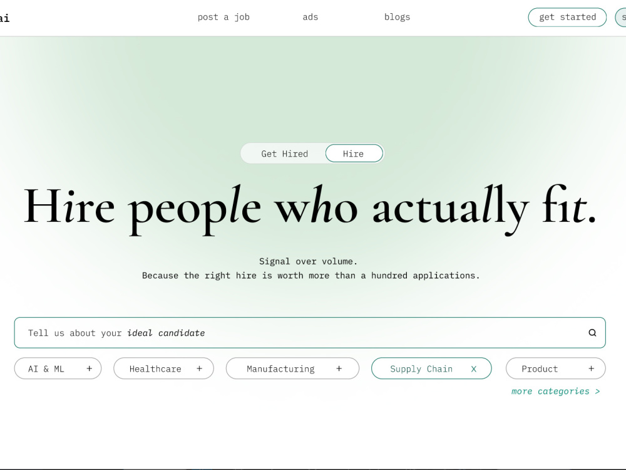
Task: Select the Healthcare chip label
Action: (x=155, y=369)
